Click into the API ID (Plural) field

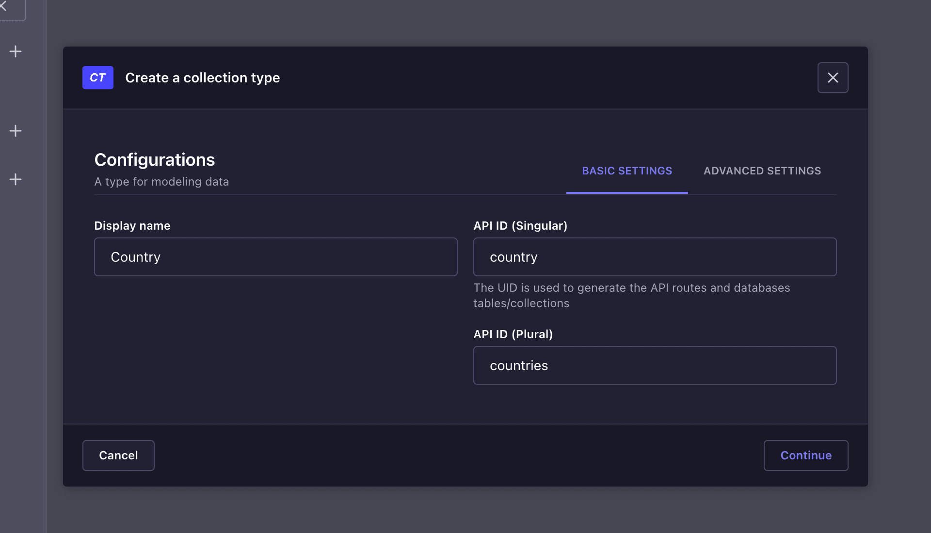pyautogui.click(x=655, y=365)
